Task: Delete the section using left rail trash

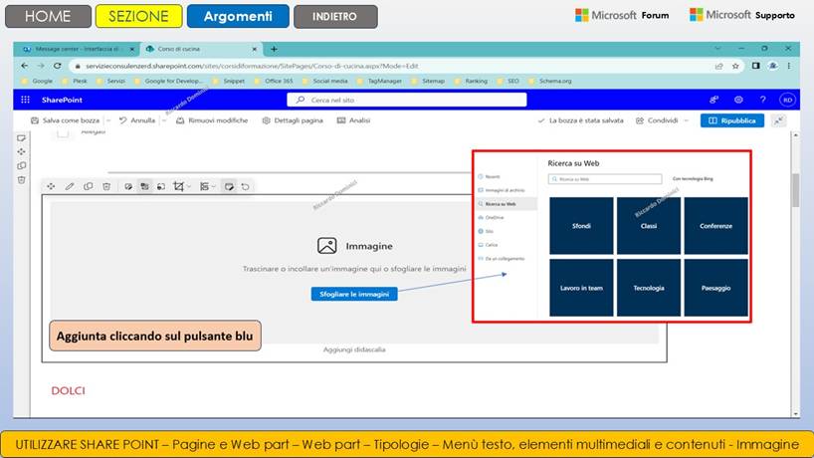Action: pyautogui.click(x=21, y=179)
